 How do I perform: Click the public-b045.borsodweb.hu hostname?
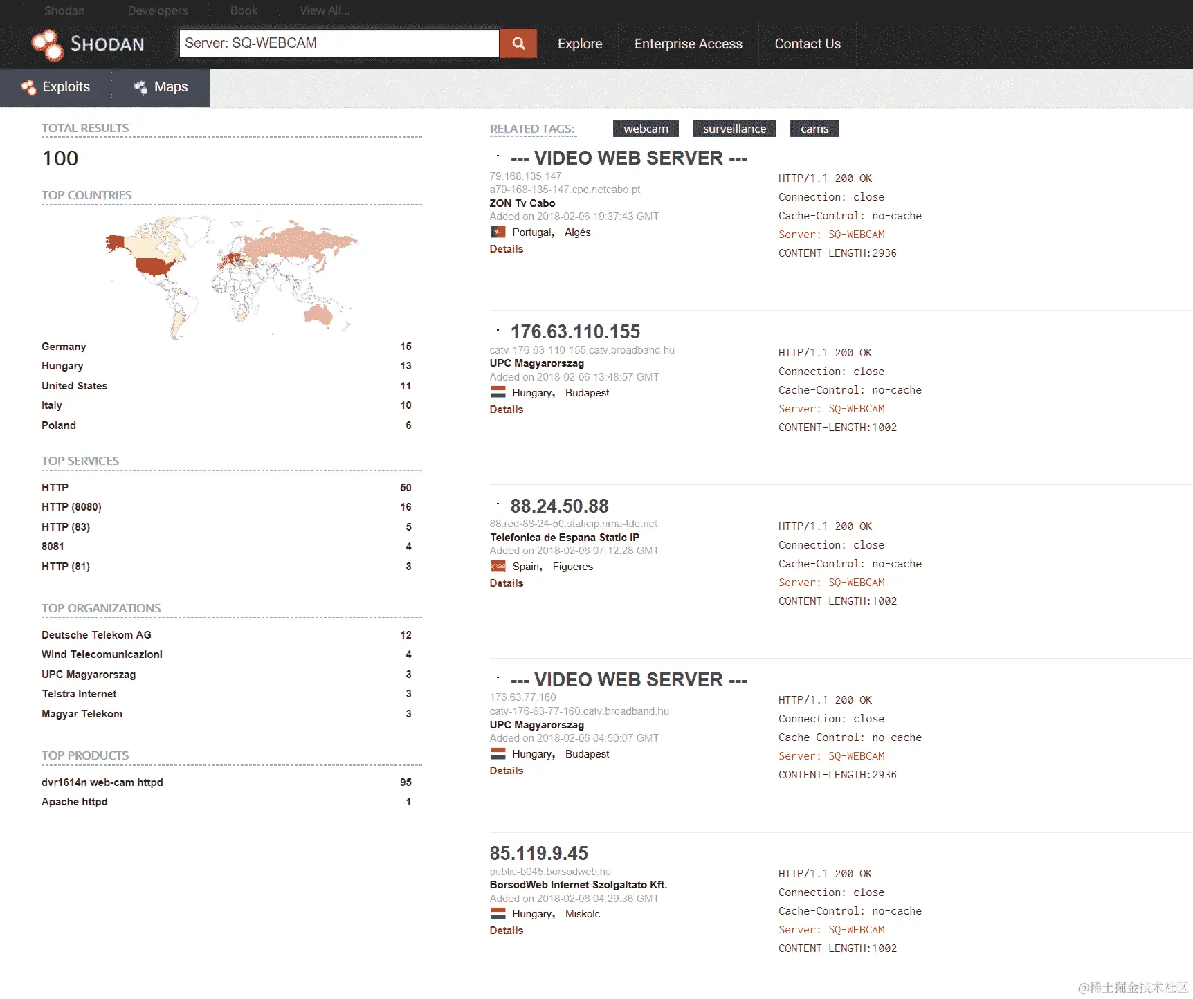(550, 872)
